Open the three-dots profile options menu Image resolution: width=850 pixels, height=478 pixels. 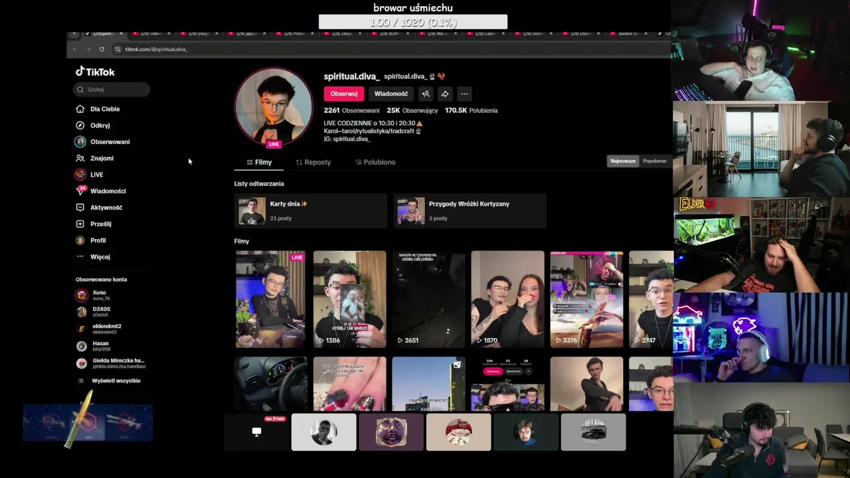(464, 94)
